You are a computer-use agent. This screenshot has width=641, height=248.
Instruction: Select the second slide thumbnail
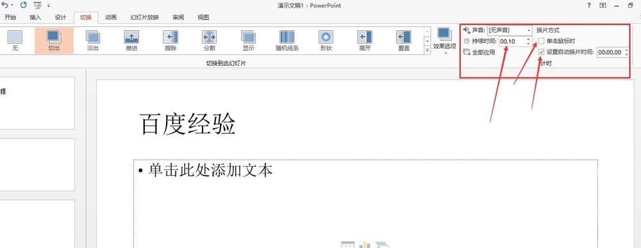point(37,164)
